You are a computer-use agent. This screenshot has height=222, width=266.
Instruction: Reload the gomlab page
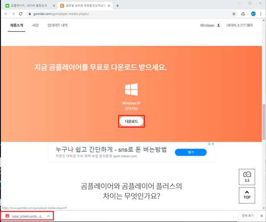tap(20, 14)
